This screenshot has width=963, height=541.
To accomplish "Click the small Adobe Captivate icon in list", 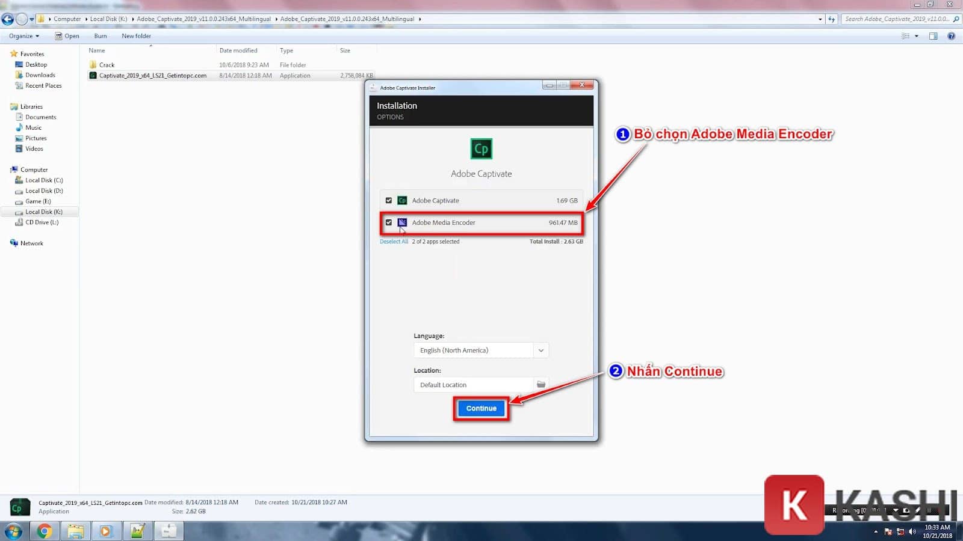I will tap(402, 201).
